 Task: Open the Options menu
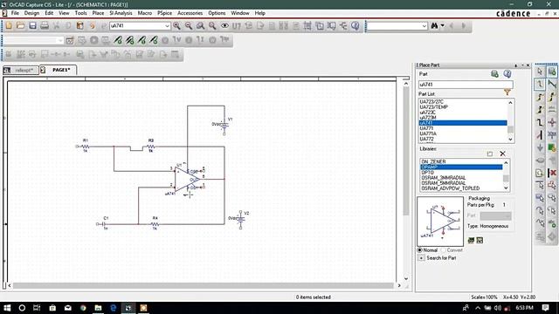click(217, 13)
